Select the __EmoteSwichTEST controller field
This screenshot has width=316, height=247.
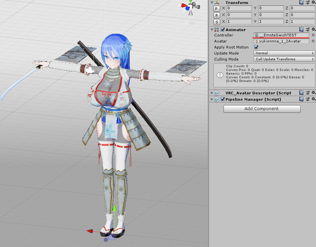click(281, 35)
